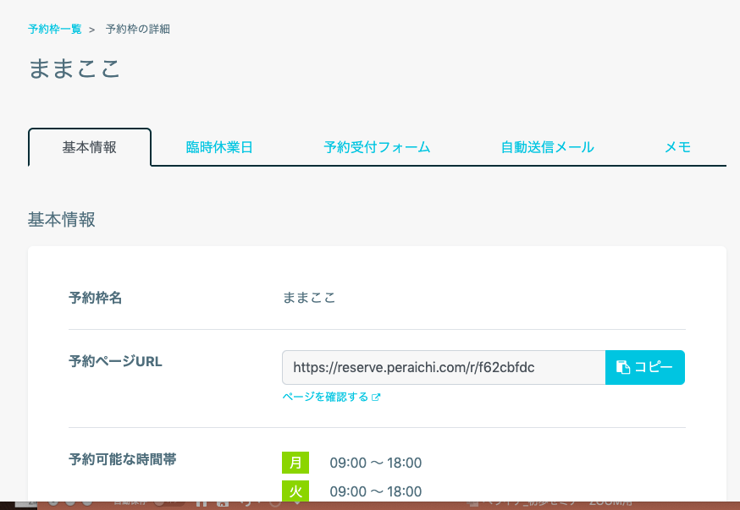Click the clipboard icon on the copy button
Image resolution: width=740 pixels, height=510 pixels.
(623, 367)
